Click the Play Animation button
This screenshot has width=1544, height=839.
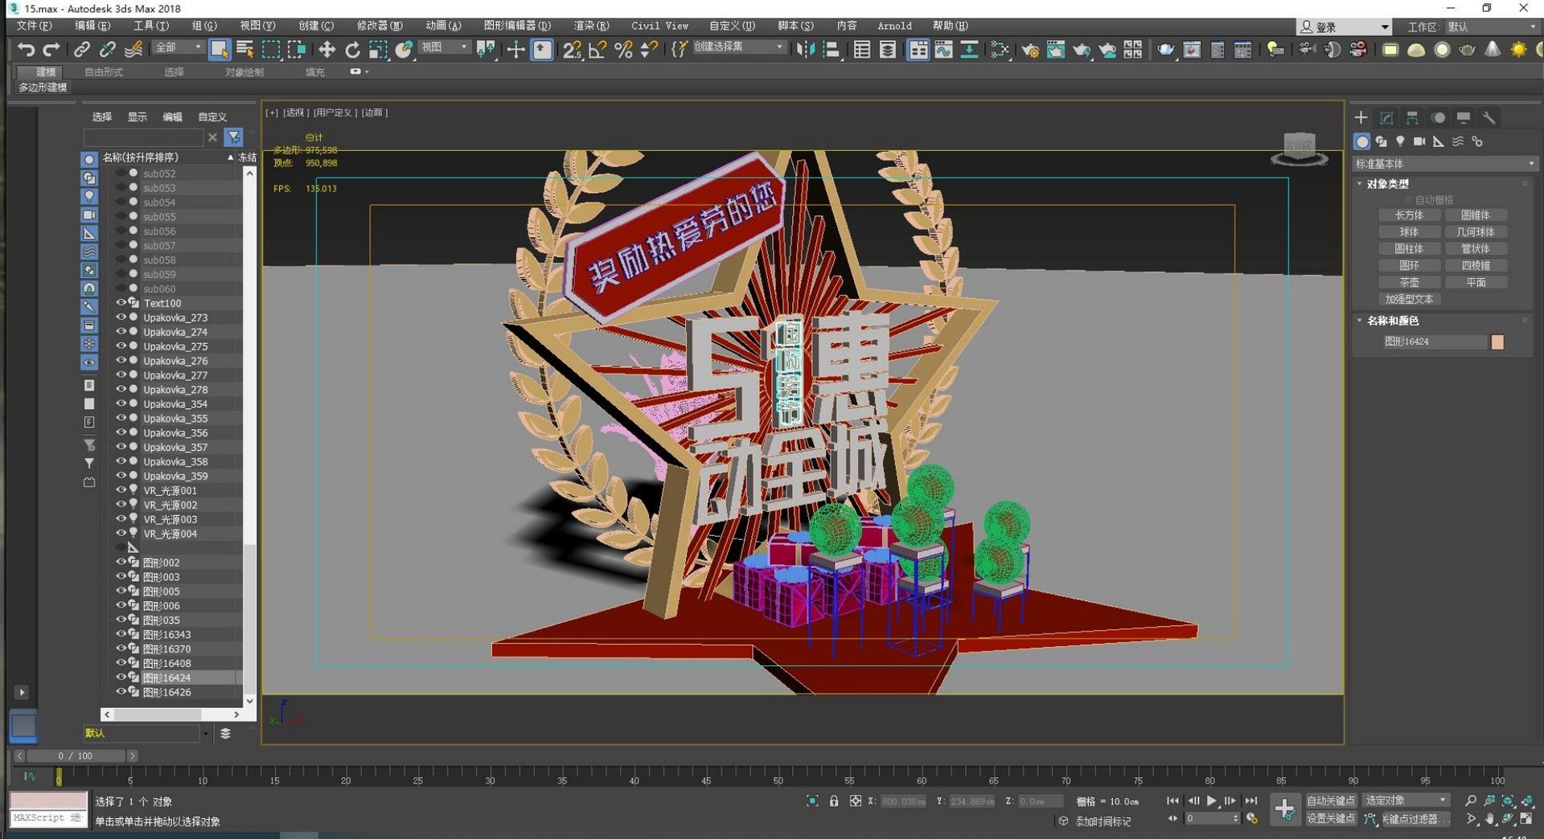(x=1211, y=800)
